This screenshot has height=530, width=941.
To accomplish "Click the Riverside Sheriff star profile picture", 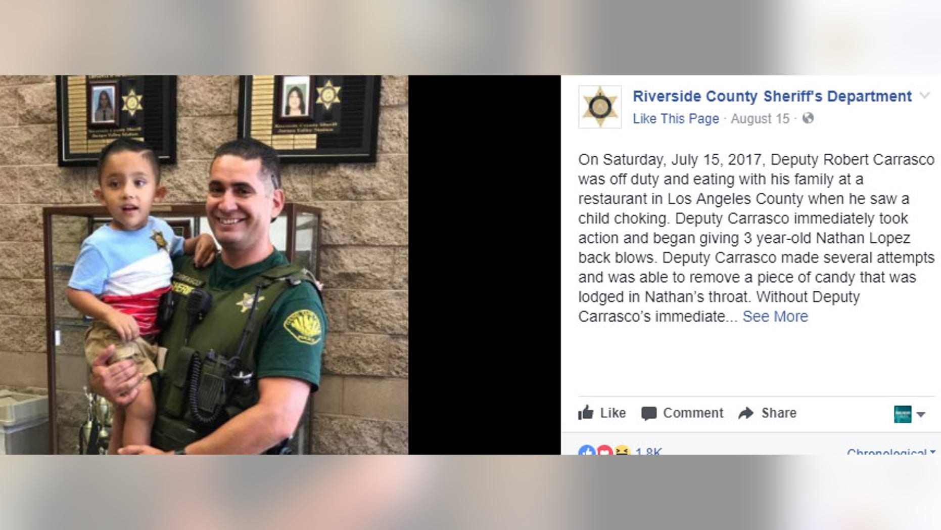I will click(600, 107).
